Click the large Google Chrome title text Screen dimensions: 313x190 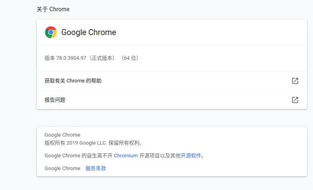[89, 32]
